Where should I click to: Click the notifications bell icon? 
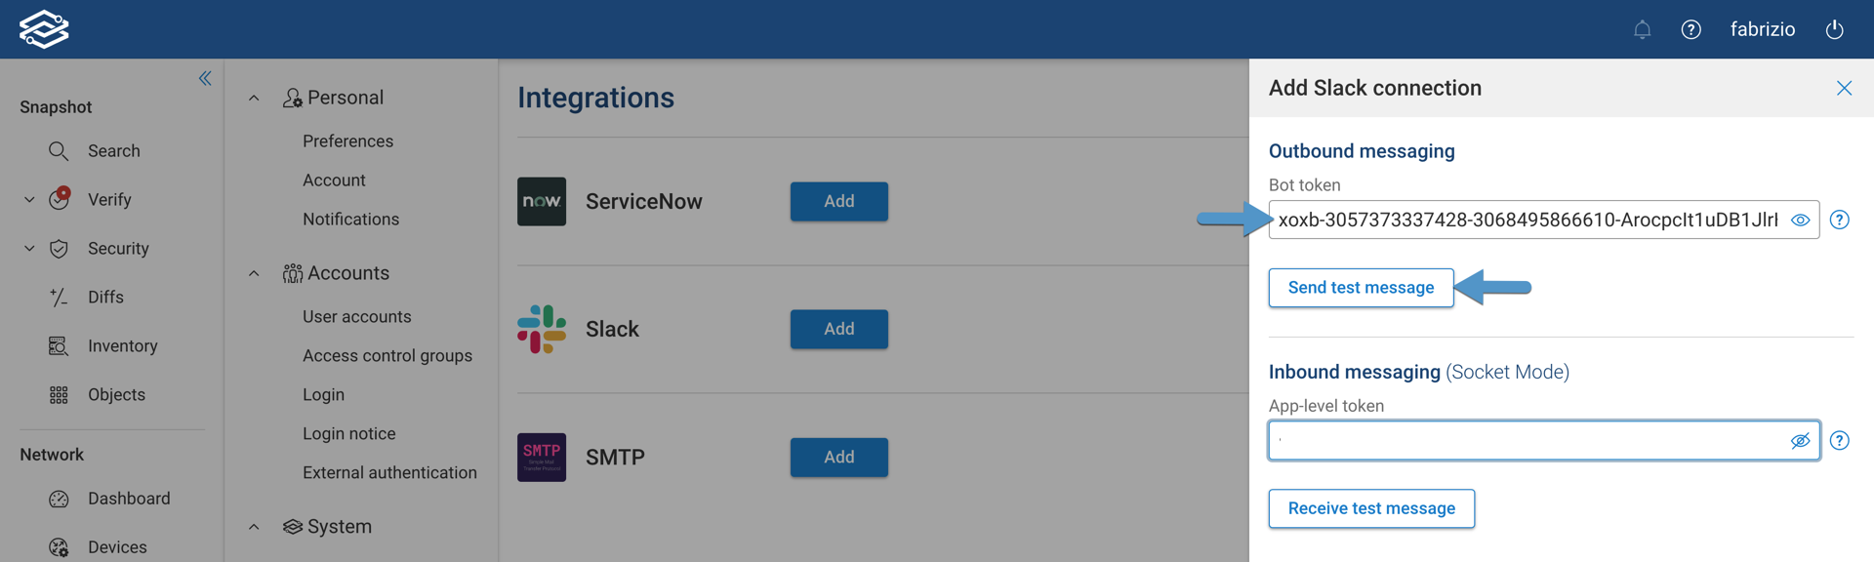pyautogui.click(x=1642, y=30)
